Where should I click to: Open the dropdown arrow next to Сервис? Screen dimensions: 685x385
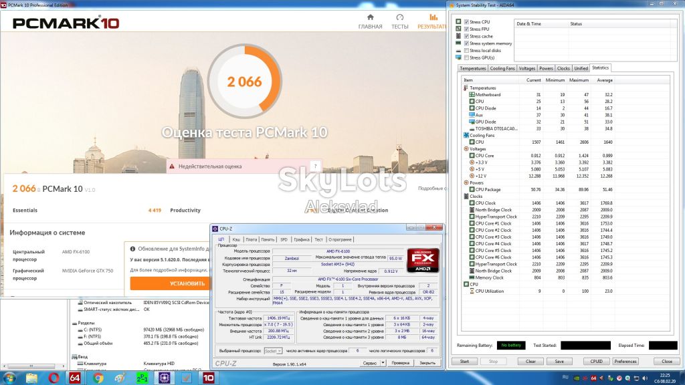383,363
